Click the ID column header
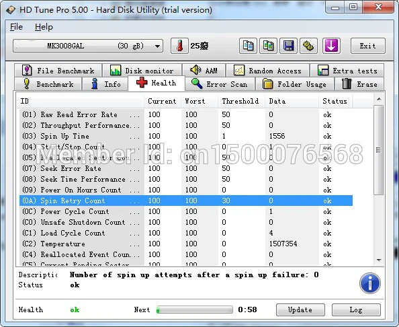 pos(81,101)
